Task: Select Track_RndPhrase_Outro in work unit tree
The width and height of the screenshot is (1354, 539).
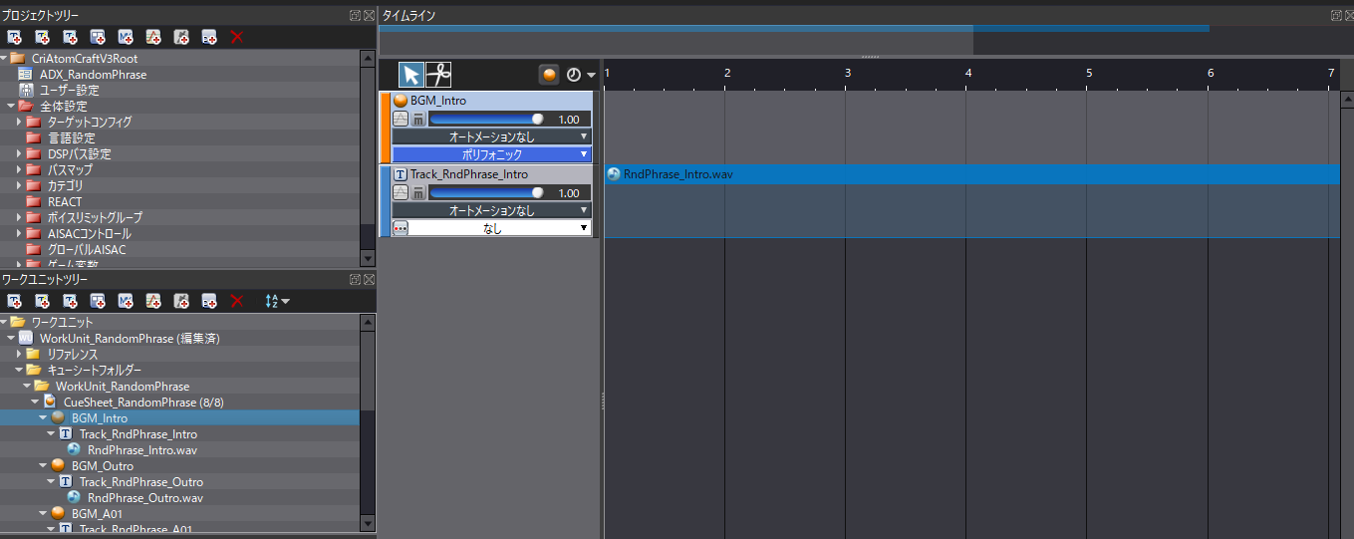Action: (x=141, y=481)
